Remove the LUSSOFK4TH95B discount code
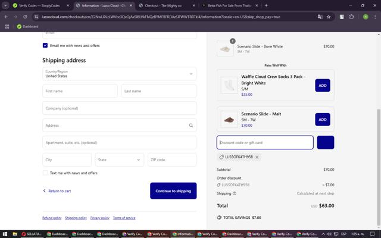 point(257,157)
